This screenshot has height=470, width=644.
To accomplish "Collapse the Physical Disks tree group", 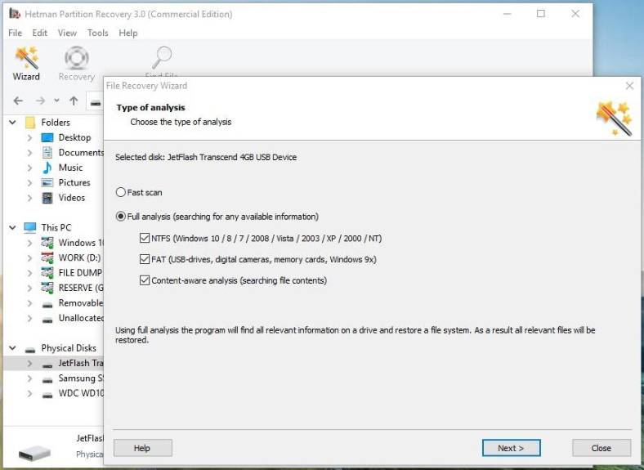I will tap(13, 348).
